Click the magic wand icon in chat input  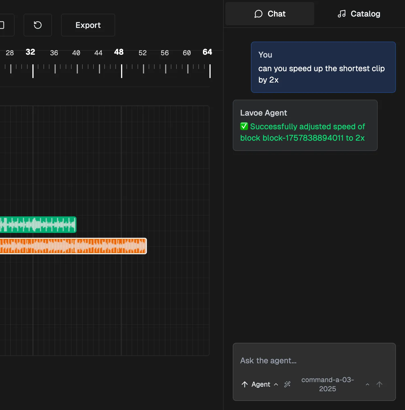[x=287, y=384]
